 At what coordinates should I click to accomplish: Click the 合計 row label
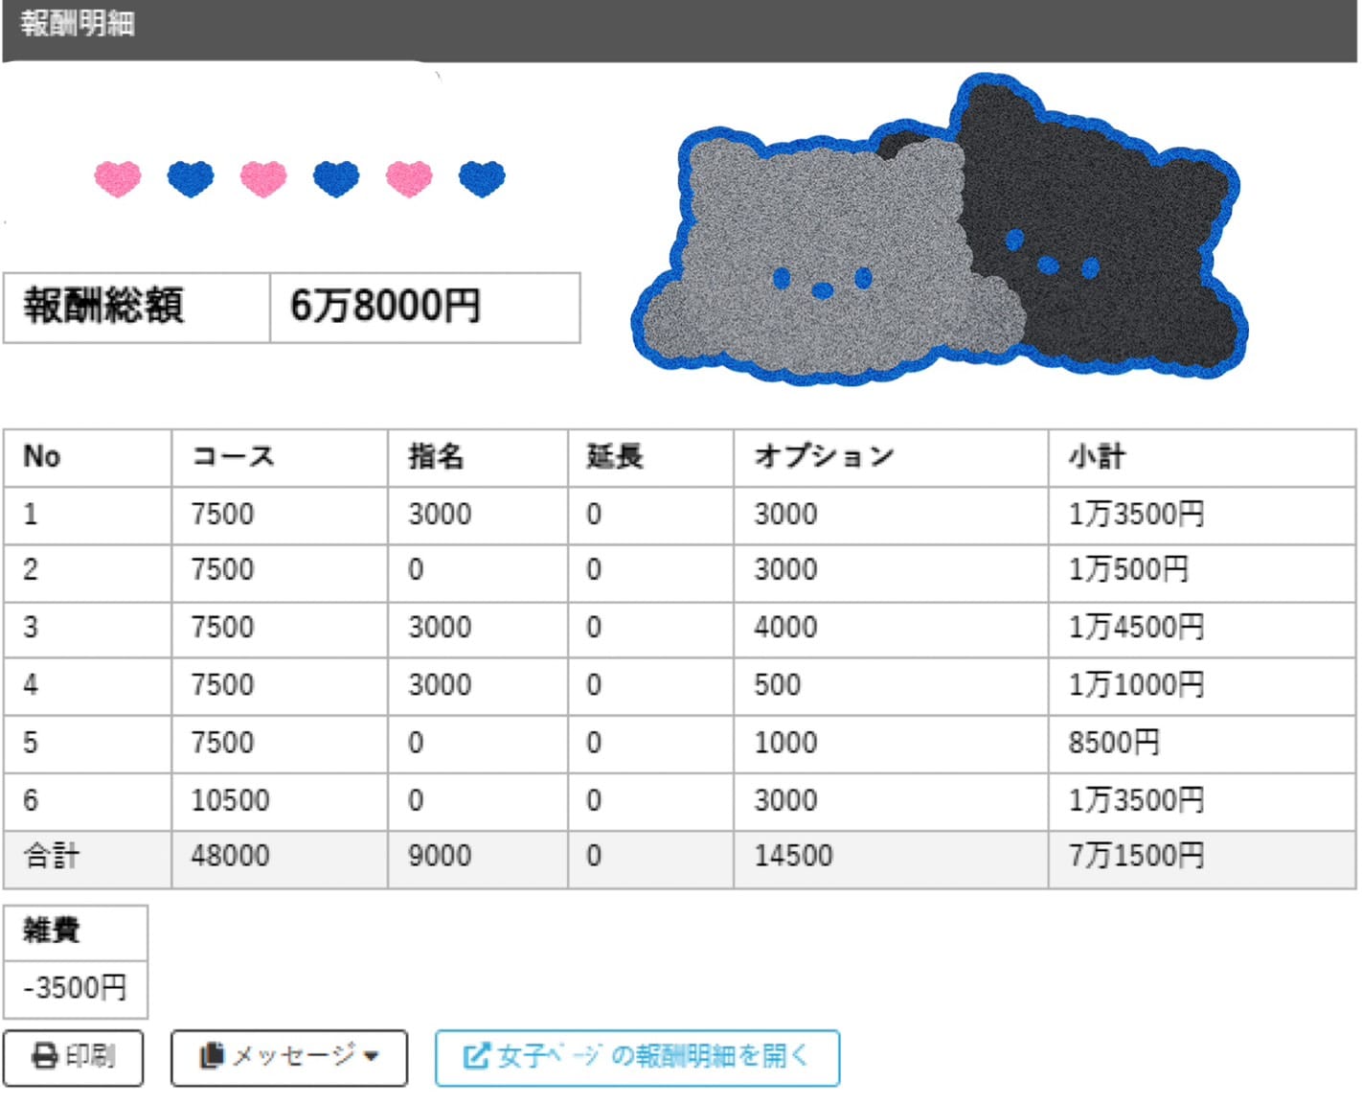[51, 856]
